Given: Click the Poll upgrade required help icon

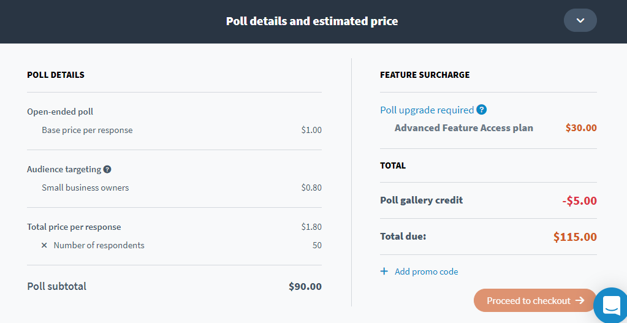Looking at the screenshot, I should 482,110.
